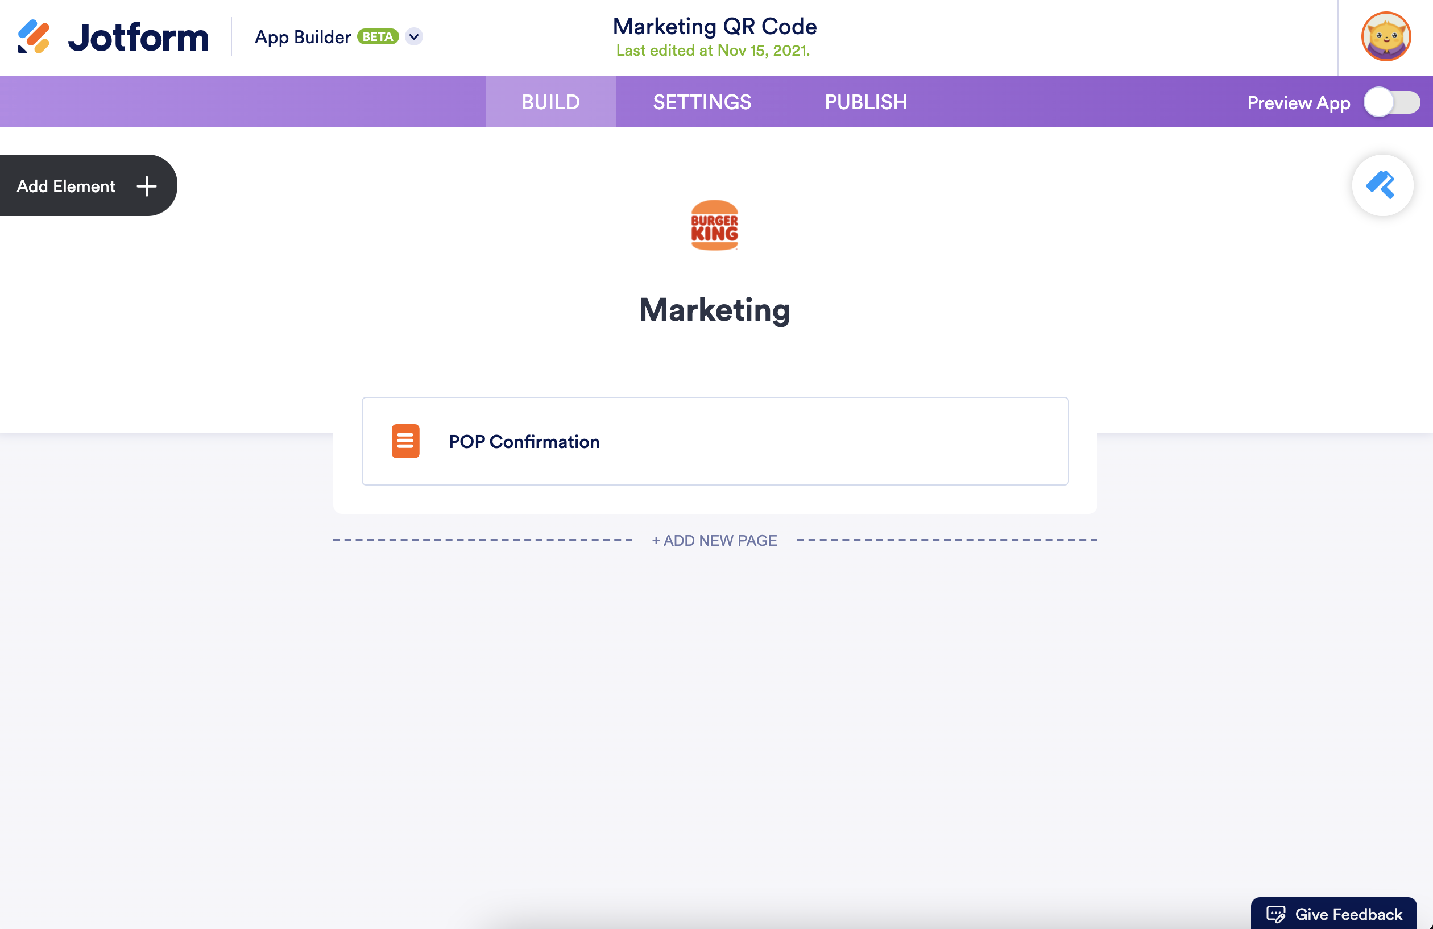Click the Add Element button

point(66,186)
